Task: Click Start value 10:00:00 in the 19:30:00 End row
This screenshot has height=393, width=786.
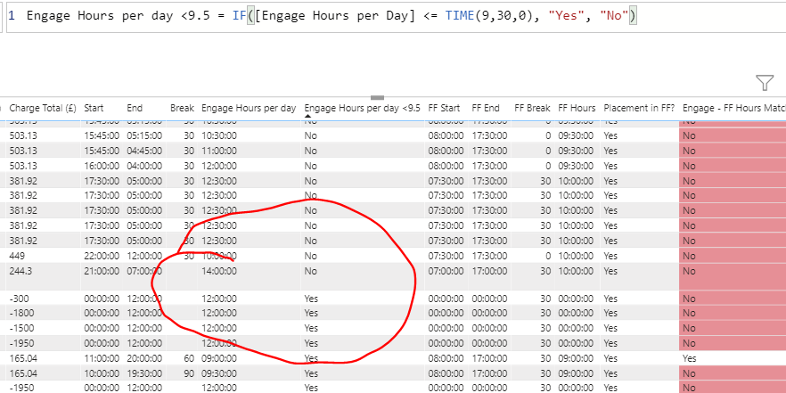Action: click(102, 373)
